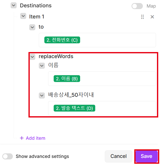Click the Show advanced settings label

(x=42, y=156)
